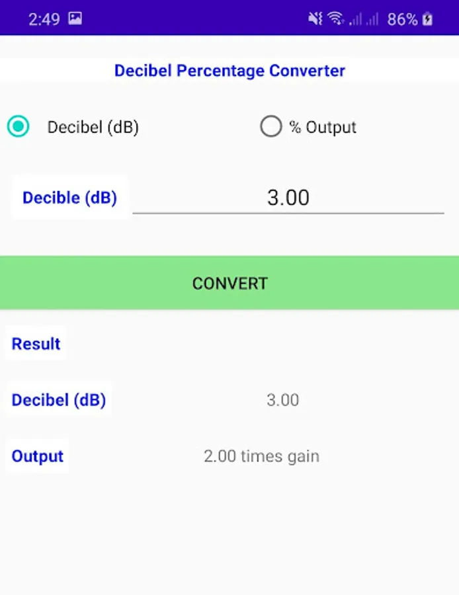Select the Decibel (dB) radio button
The width and height of the screenshot is (459, 595).
[19, 126]
